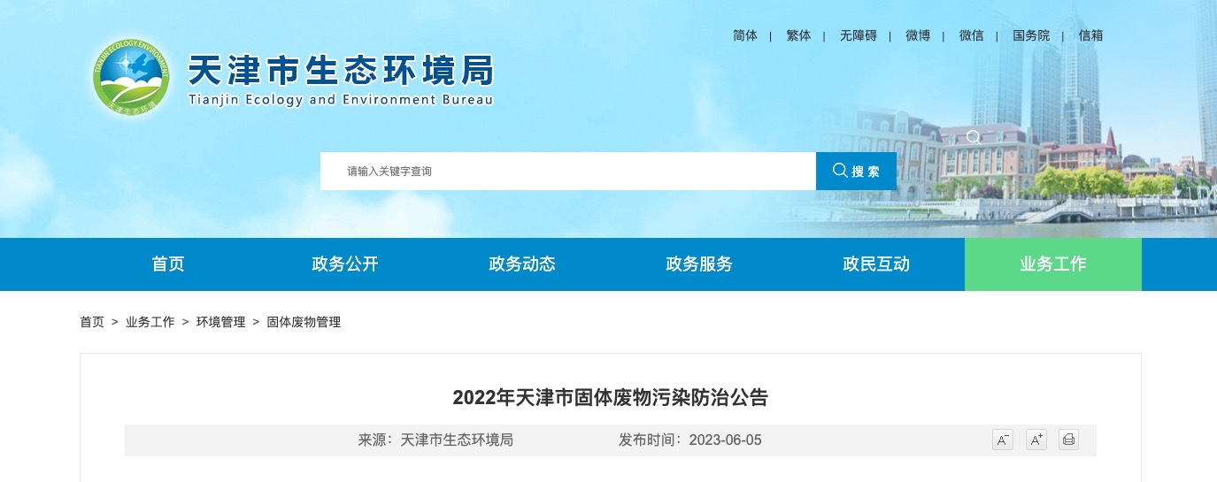Open the 政务公开 navigation tab
1217x482 pixels.
(345, 264)
